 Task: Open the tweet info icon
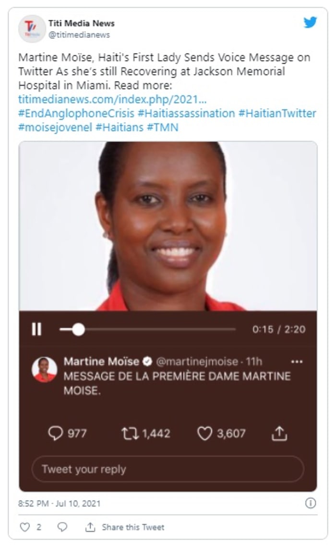[x=311, y=503]
